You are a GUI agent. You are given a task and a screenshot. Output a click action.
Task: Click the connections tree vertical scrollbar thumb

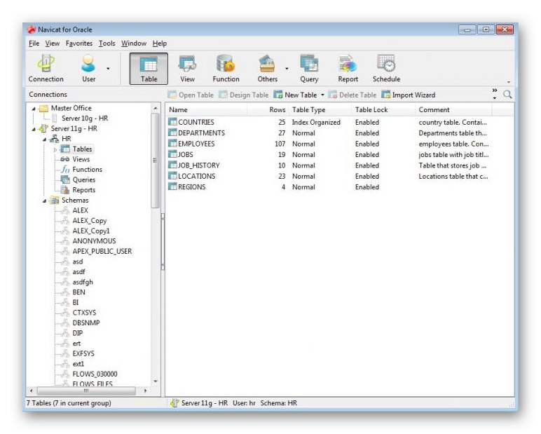pos(155,160)
